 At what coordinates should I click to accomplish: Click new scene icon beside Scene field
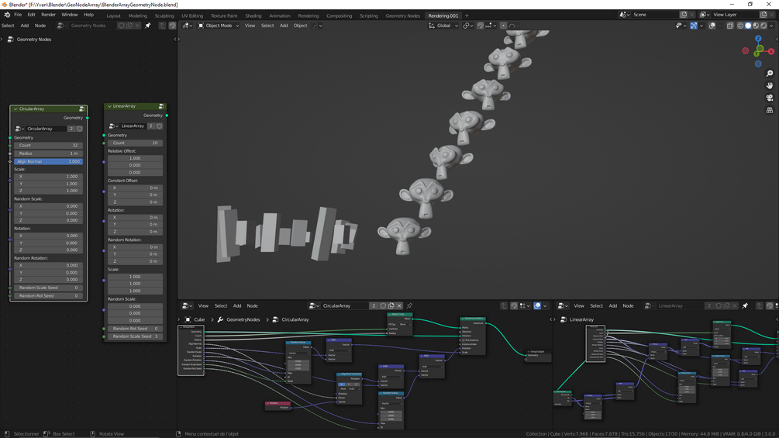click(x=684, y=15)
